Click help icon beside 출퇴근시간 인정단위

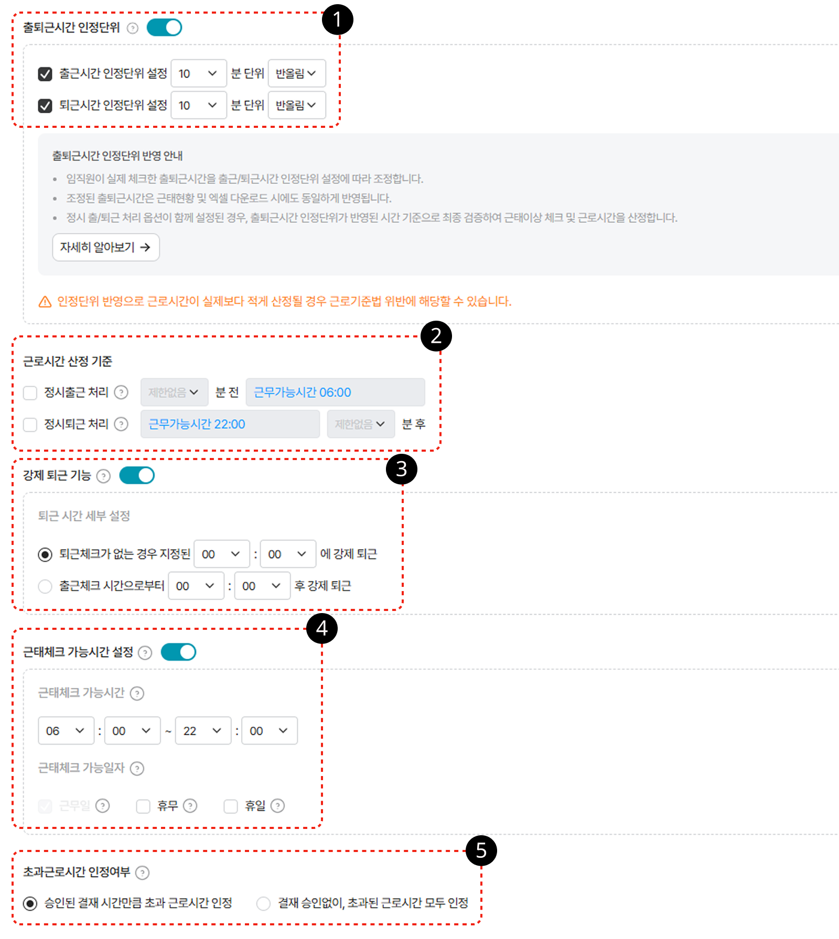click(x=133, y=28)
